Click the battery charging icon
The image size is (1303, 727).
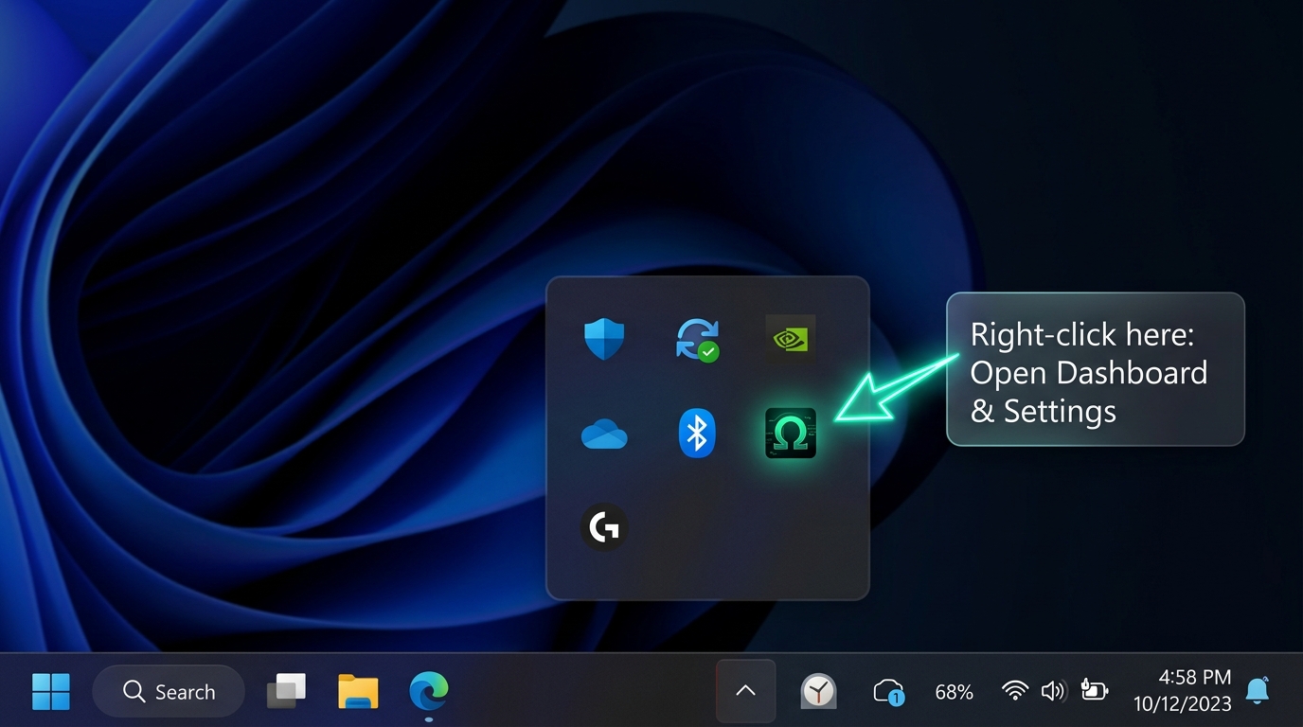coord(1095,691)
